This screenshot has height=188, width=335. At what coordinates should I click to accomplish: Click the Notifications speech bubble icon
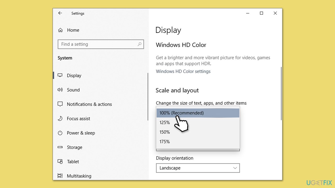click(60, 104)
